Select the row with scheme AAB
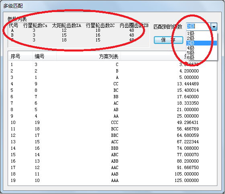The image size is (225, 194). pos(112,174)
